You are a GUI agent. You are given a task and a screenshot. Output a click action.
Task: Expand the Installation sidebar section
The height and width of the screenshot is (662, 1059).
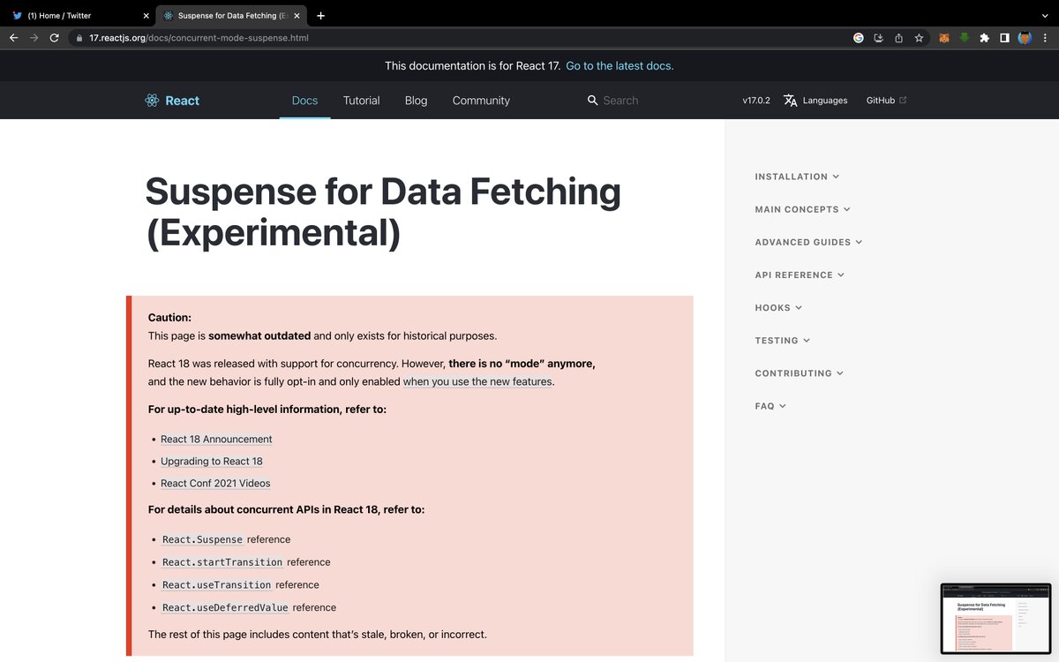[797, 177]
